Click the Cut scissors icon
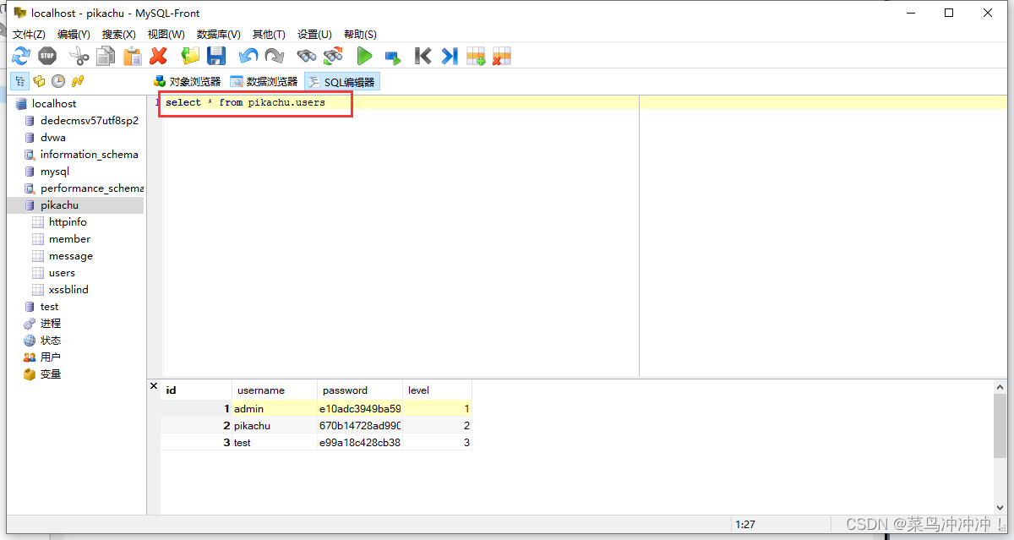 79,57
